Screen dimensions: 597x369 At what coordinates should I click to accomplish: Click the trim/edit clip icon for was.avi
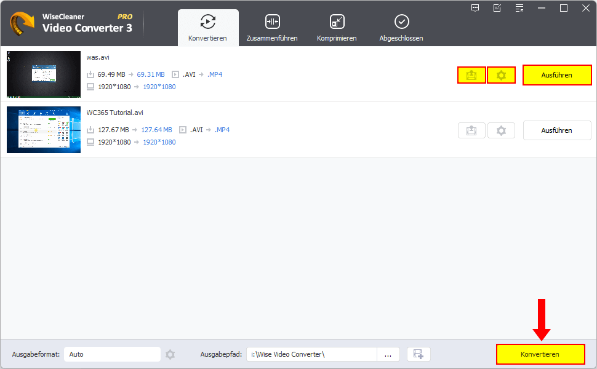[x=471, y=75]
